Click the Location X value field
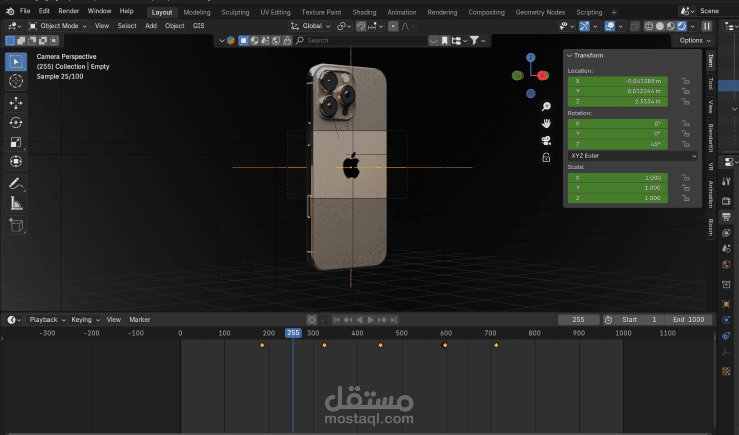The width and height of the screenshot is (739, 435). point(617,81)
